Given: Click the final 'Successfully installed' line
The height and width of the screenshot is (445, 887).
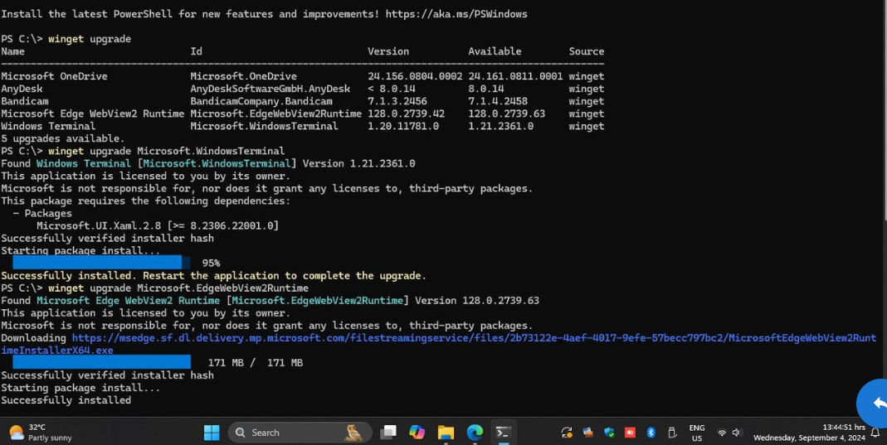Looking at the screenshot, I should click(66, 399).
